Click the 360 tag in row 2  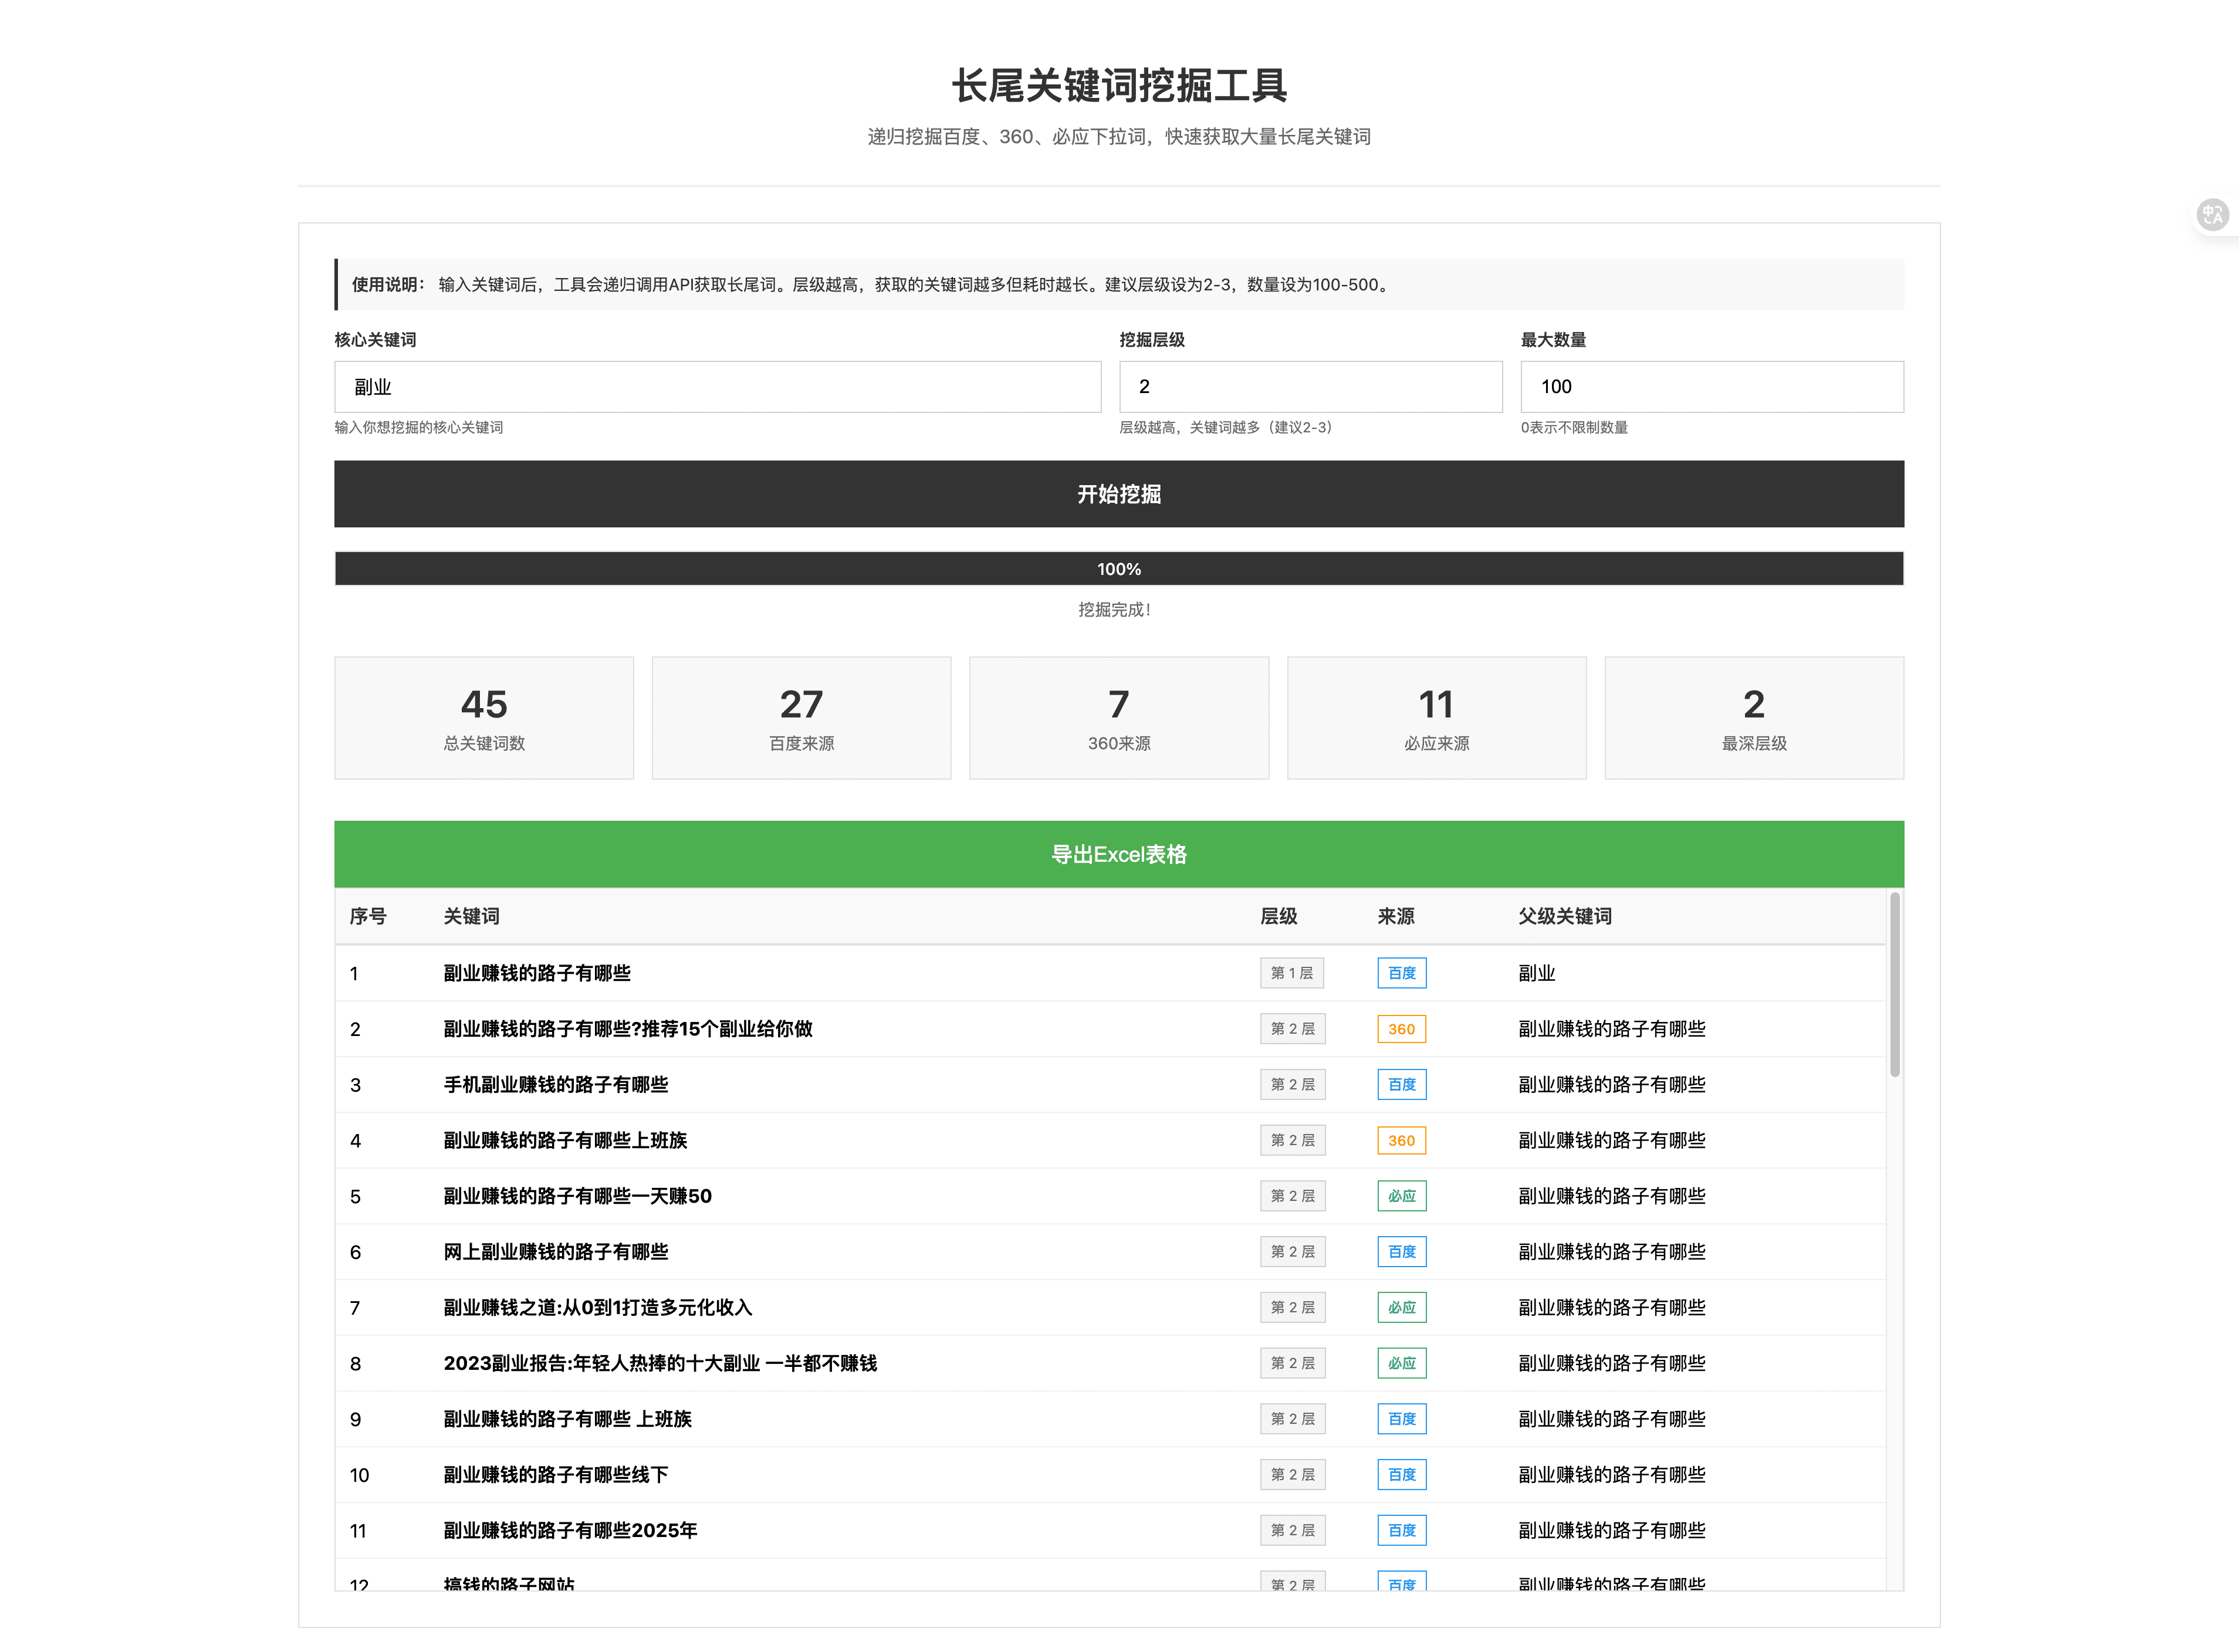1401,1029
